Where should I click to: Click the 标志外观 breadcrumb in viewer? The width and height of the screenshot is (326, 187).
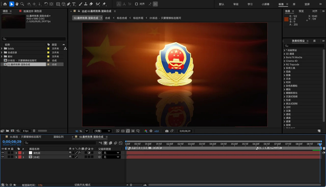tap(138, 18)
